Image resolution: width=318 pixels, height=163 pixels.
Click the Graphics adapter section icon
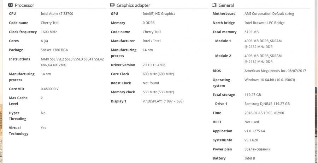tap(112, 5)
